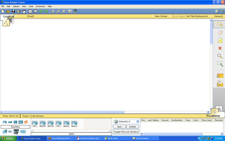Image resolution: width=225 pixels, height=141 pixels.
Task: Open the Viewport option
Action: pyautogui.click(x=219, y=16)
